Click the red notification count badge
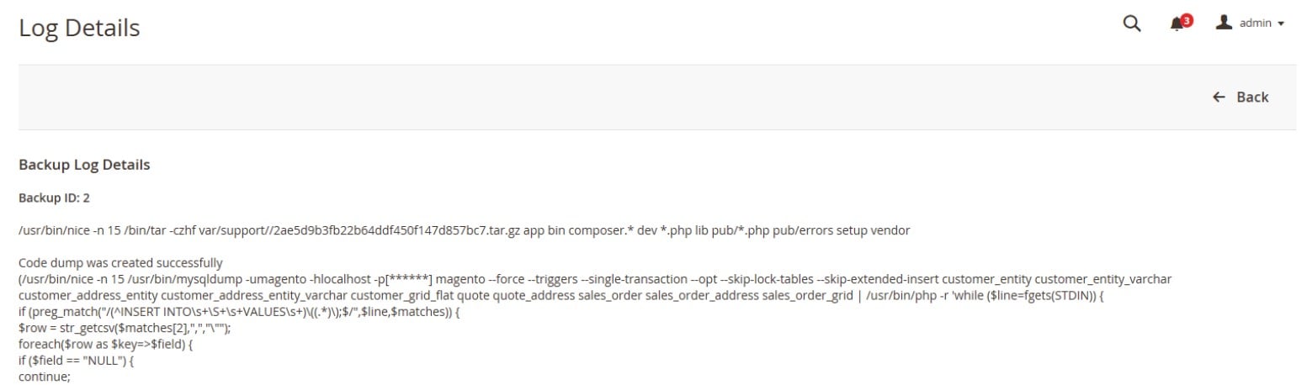1307x385 pixels. point(1187,20)
